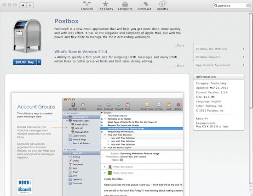Screen dimensions: 253x196
Task: Open the Updates section
Action: [162, 6]
